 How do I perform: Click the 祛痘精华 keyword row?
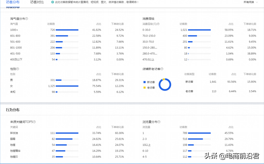[67, 151]
